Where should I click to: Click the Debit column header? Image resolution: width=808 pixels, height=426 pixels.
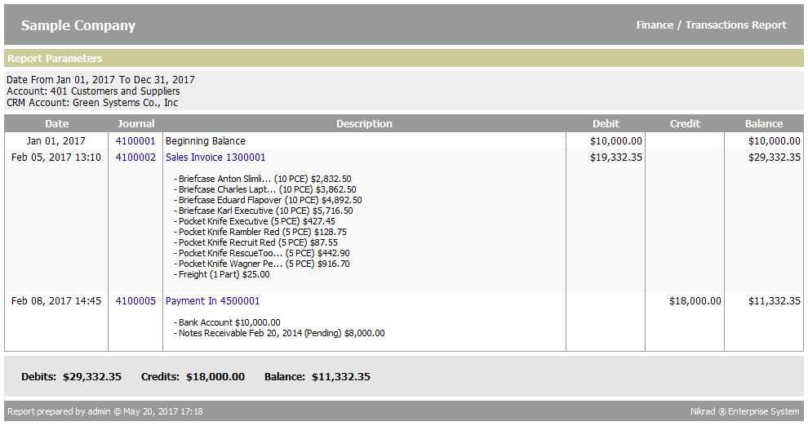tap(606, 124)
